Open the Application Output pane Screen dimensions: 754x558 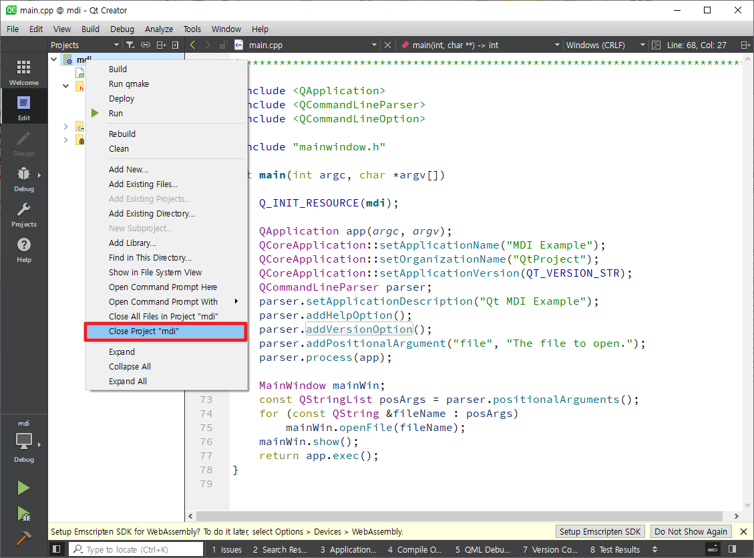[x=348, y=549]
